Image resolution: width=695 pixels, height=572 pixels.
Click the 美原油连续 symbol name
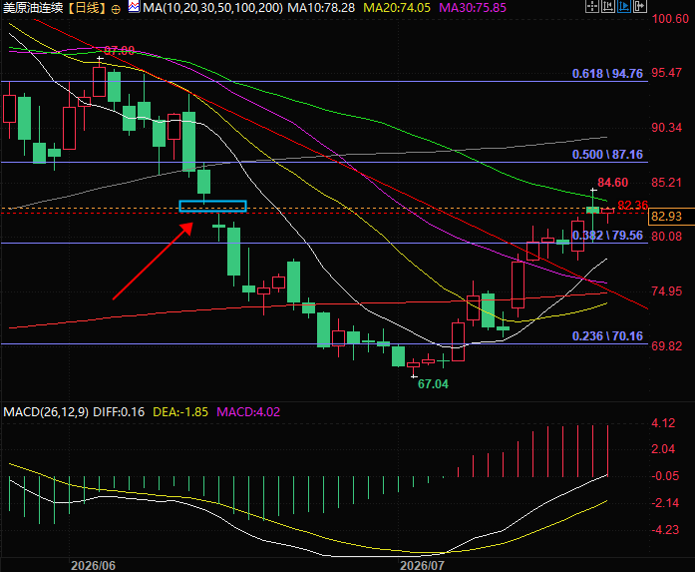[x=33, y=8]
